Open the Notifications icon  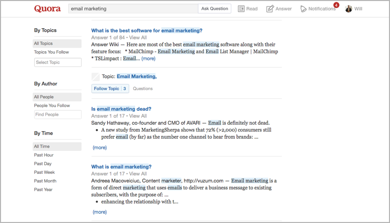coord(303,9)
